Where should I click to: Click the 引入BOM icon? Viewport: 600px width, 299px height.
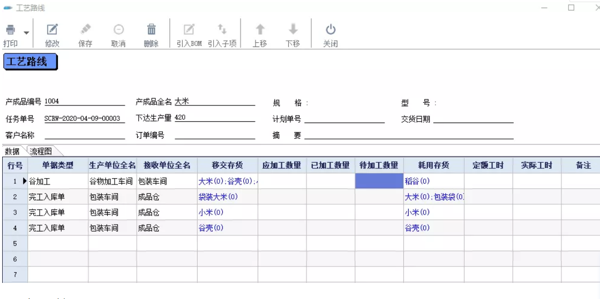(x=189, y=30)
